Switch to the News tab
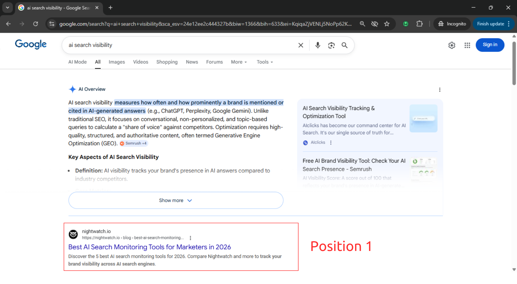Screen dimensions: 517x284 pos(192,62)
